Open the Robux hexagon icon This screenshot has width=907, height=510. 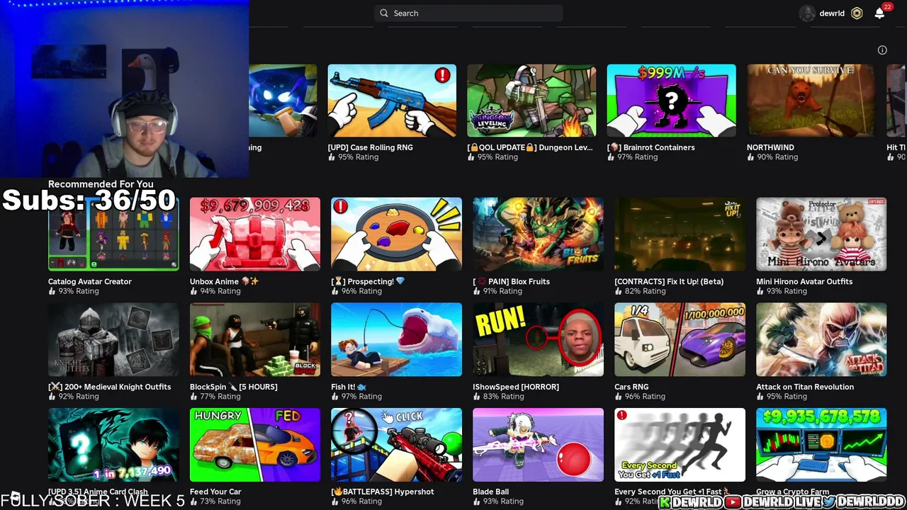pyautogui.click(x=857, y=13)
